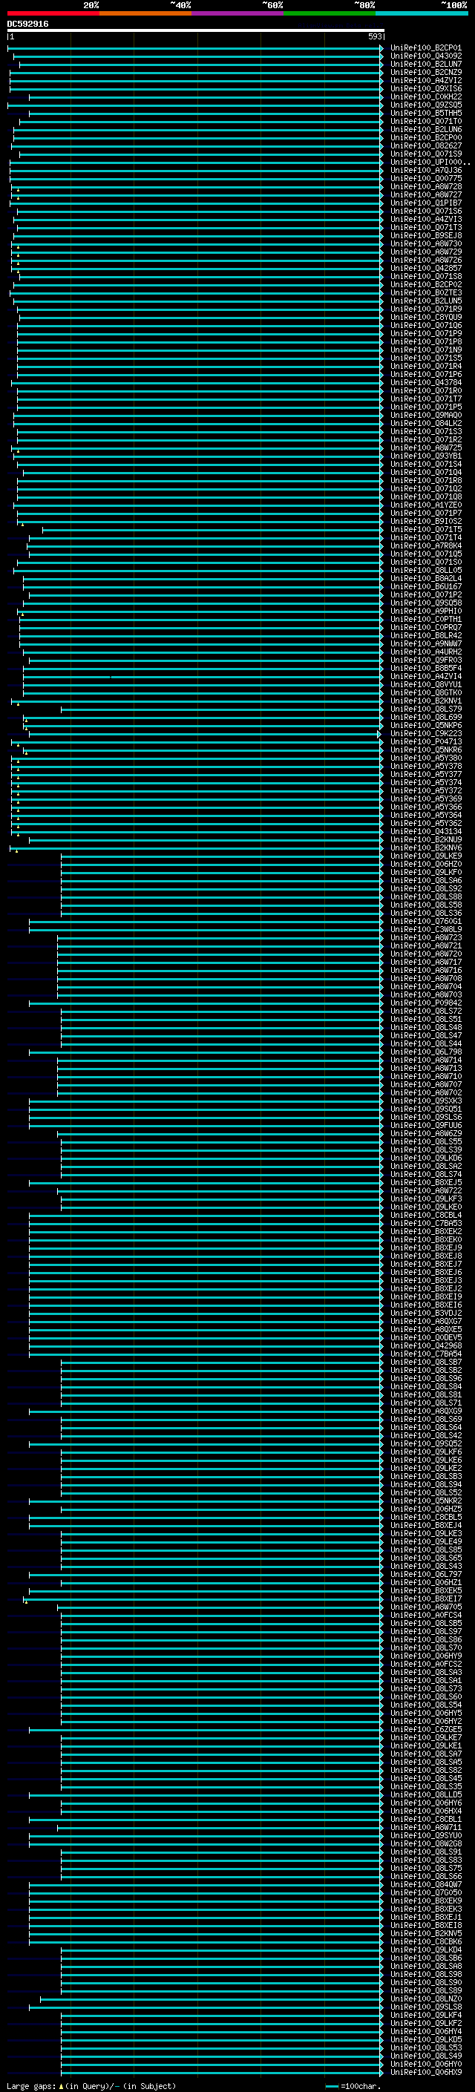Viewport: 475px width, 2092px height.
Task: Open hit UniRef100_Q8L699
Action: [x=425, y=717]
